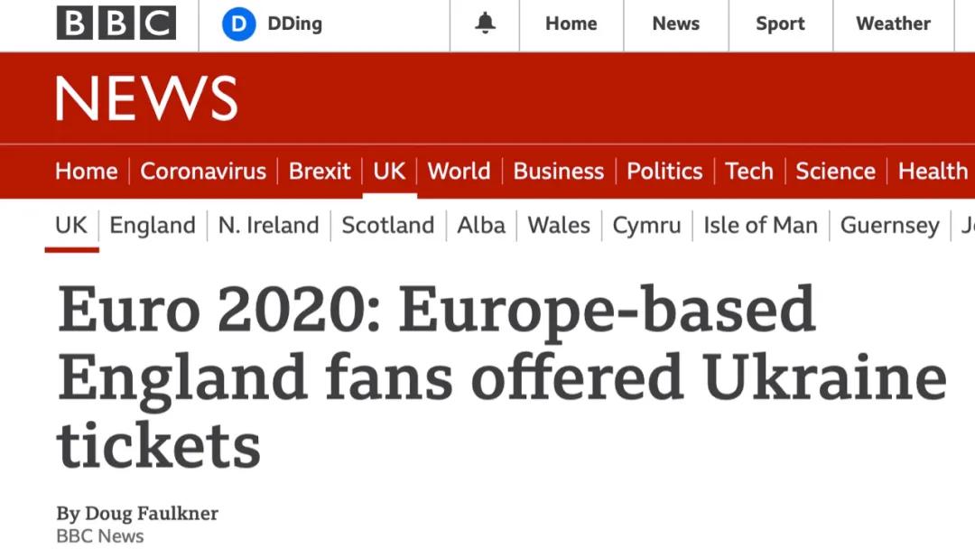Image resolution: width=975 pixels, height=558 pixels.
Task: Open the Business news category
Action: pyautogui.click(x=558, y=171)
